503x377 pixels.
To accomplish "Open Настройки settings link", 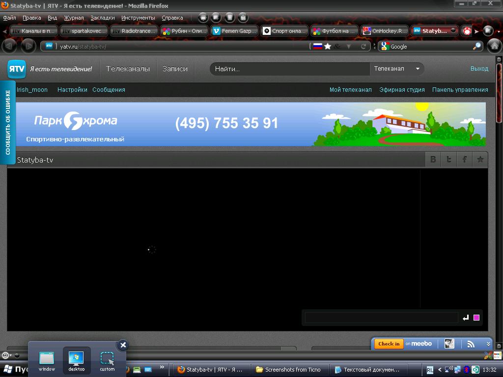I will [72, 90].
